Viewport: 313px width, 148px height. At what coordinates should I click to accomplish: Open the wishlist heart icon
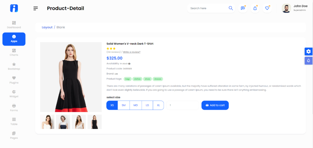point(267,8)
